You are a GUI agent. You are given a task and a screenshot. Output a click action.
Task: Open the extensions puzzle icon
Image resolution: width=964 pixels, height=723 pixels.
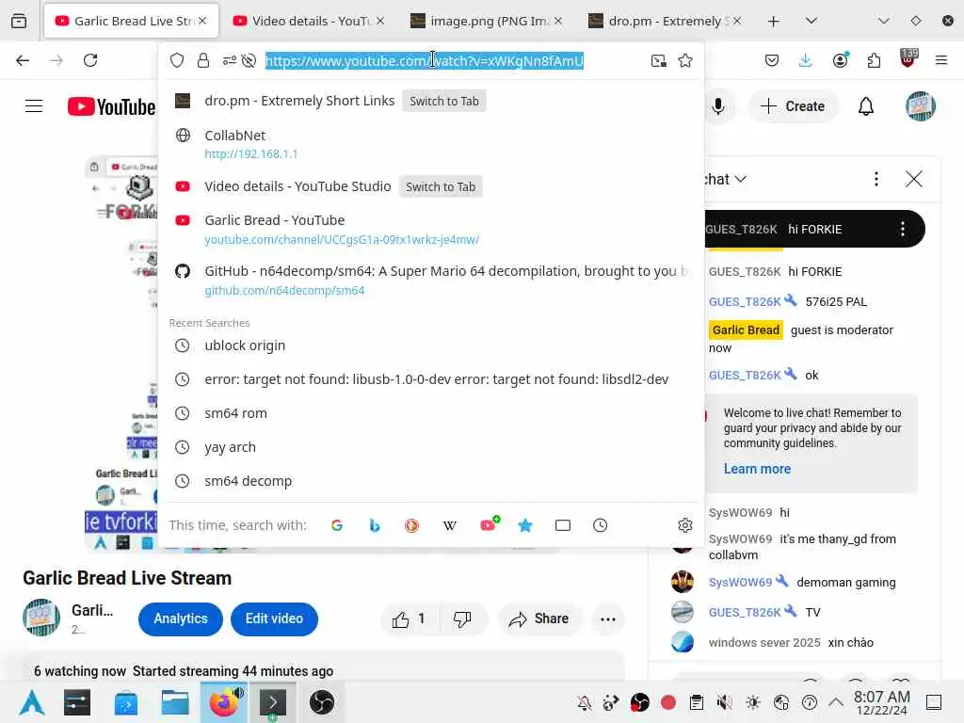[874, 60]
